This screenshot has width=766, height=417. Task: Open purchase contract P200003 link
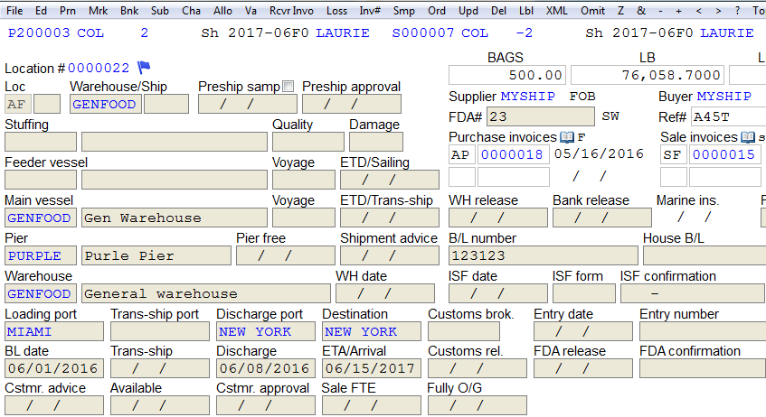39,32
